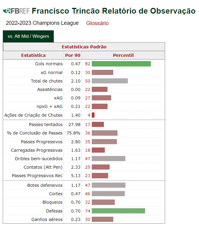Click the Botes defensivos percentile bar
The image size is (199, 227).
[108, 185]
